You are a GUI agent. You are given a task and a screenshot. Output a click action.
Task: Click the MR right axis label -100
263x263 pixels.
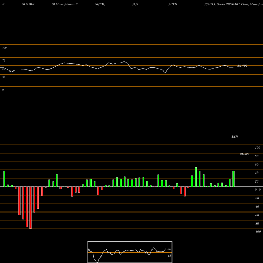coord(258,232)
